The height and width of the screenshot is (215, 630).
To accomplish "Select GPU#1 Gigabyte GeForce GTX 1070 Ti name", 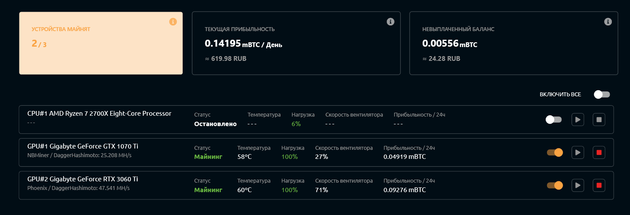I will (x=83, y=146).
